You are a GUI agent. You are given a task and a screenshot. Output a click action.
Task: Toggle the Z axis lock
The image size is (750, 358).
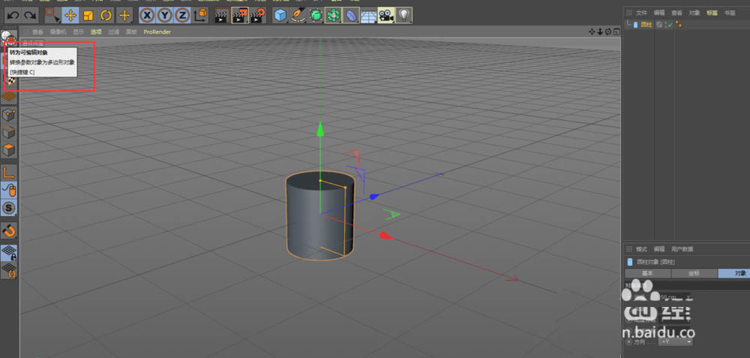[181, 15]
